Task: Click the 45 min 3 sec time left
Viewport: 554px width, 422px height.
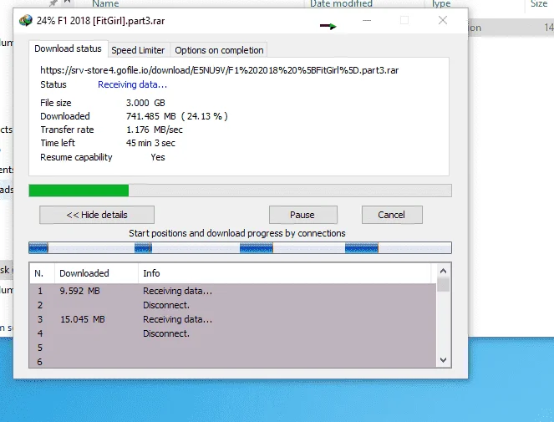Action: (x=150, y=143)
